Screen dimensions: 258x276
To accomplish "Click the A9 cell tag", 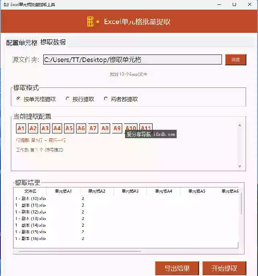I will pos(117,128).
